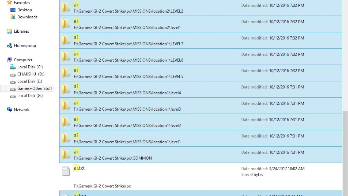The image size is (348, 196).
Task: Open Games+Other Stuff drive in tree
Action: click(x=35, y=88)
